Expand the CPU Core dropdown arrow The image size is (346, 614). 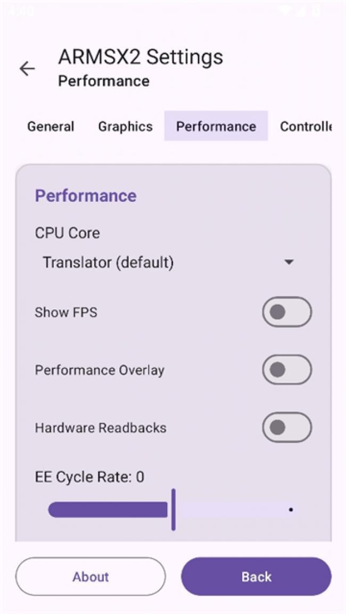(289, 263)
